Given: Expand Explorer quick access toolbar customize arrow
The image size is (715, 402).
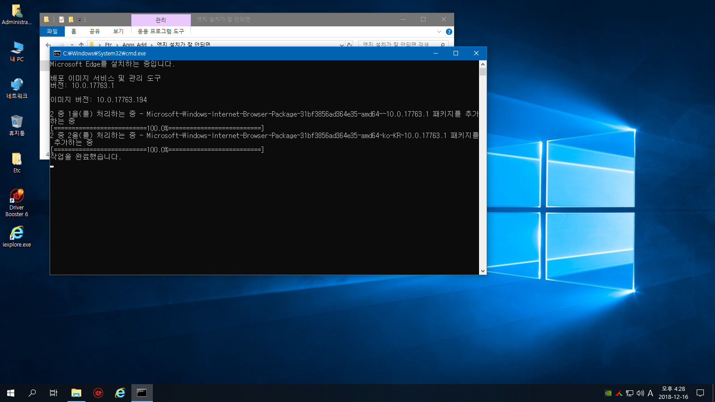Looking at the screenshot, I should pyautogui.click(x=80, y=20).
